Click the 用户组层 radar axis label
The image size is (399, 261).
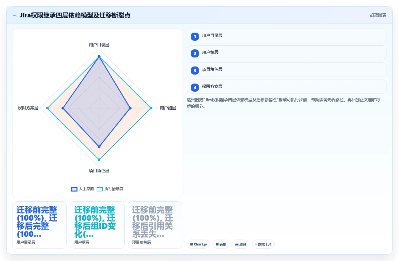tap(168, 108)
